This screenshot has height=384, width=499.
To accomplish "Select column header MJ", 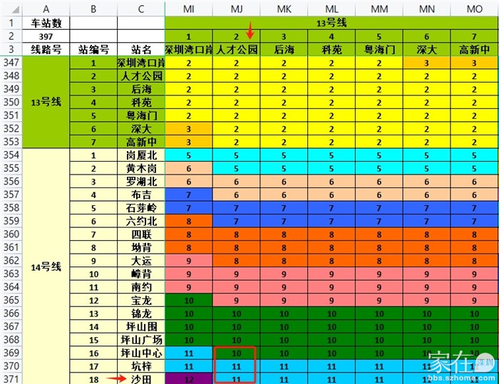I will pyautogui.click(x=236, y=8).
